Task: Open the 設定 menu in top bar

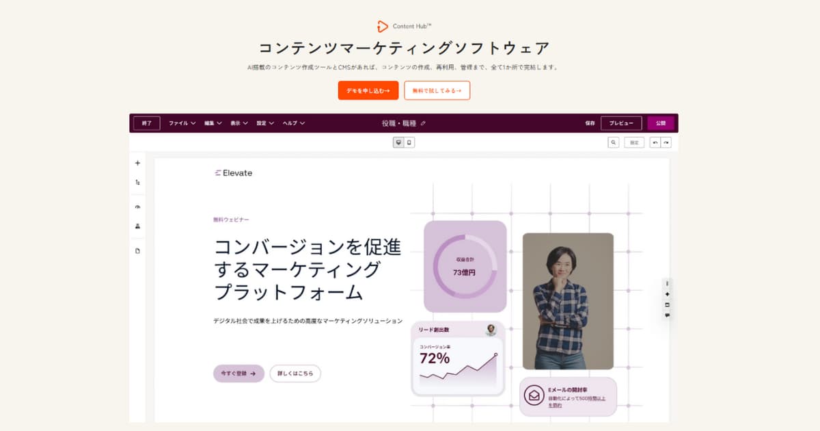Action: point(265,123)
